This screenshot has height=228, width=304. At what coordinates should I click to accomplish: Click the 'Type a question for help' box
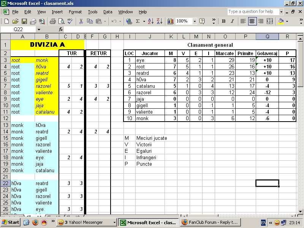[x=253, y=12]
